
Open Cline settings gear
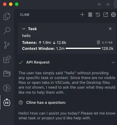[113, 15]
